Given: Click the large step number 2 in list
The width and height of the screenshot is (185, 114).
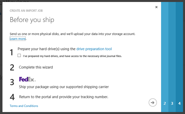Looking at the screenshot, I should [12, 68].
